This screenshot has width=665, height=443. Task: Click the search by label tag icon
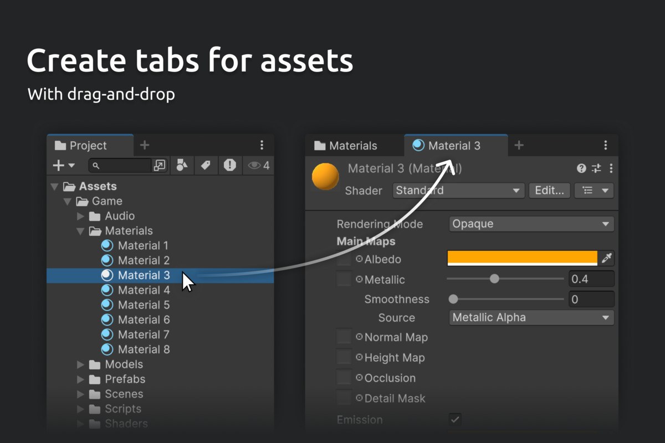pyautogui.click(x=206, y=165)
